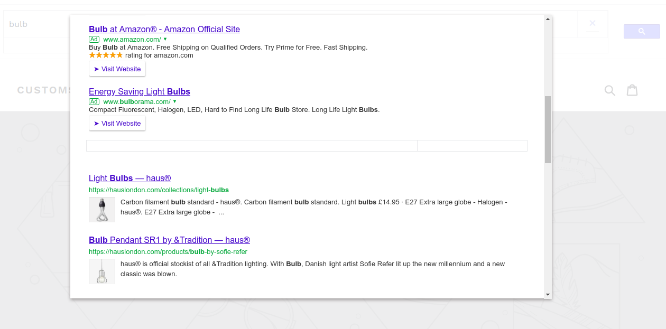Open the dropdown arrow next to www.bulborama.com

(x=176, y=101)
